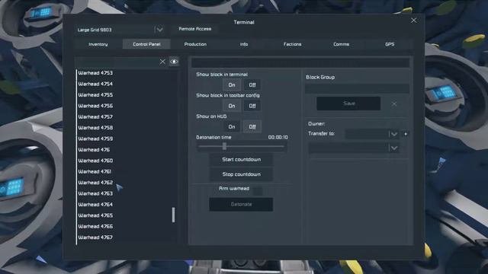Select Warhead 4758 in the list
488x274 pixels.
95,128
